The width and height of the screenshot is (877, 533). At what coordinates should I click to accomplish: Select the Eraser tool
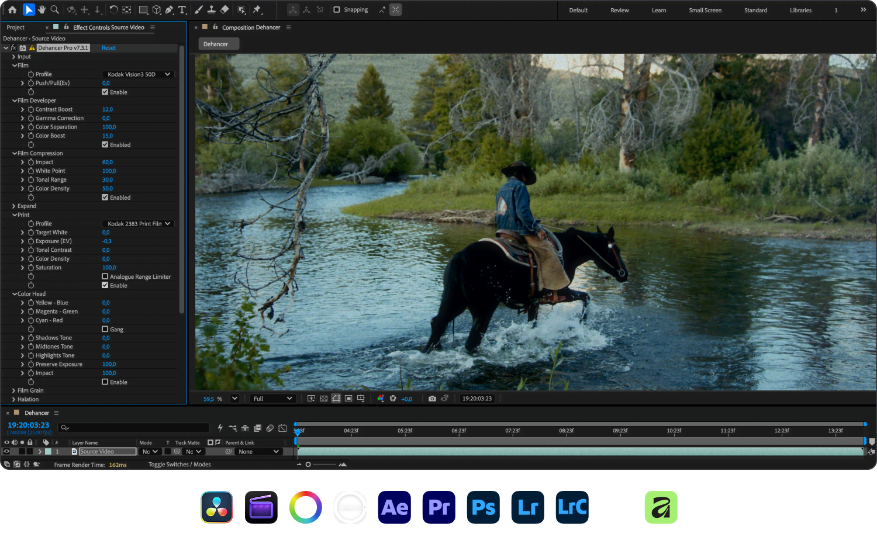(225, 10)
